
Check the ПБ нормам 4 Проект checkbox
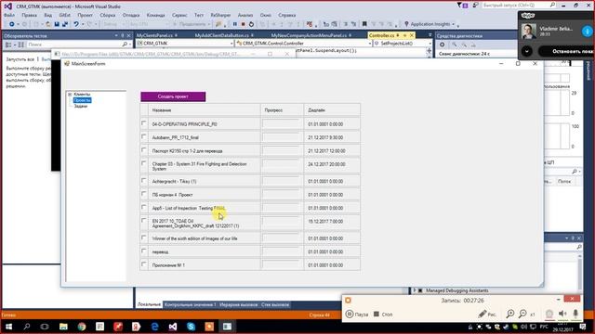144,194
